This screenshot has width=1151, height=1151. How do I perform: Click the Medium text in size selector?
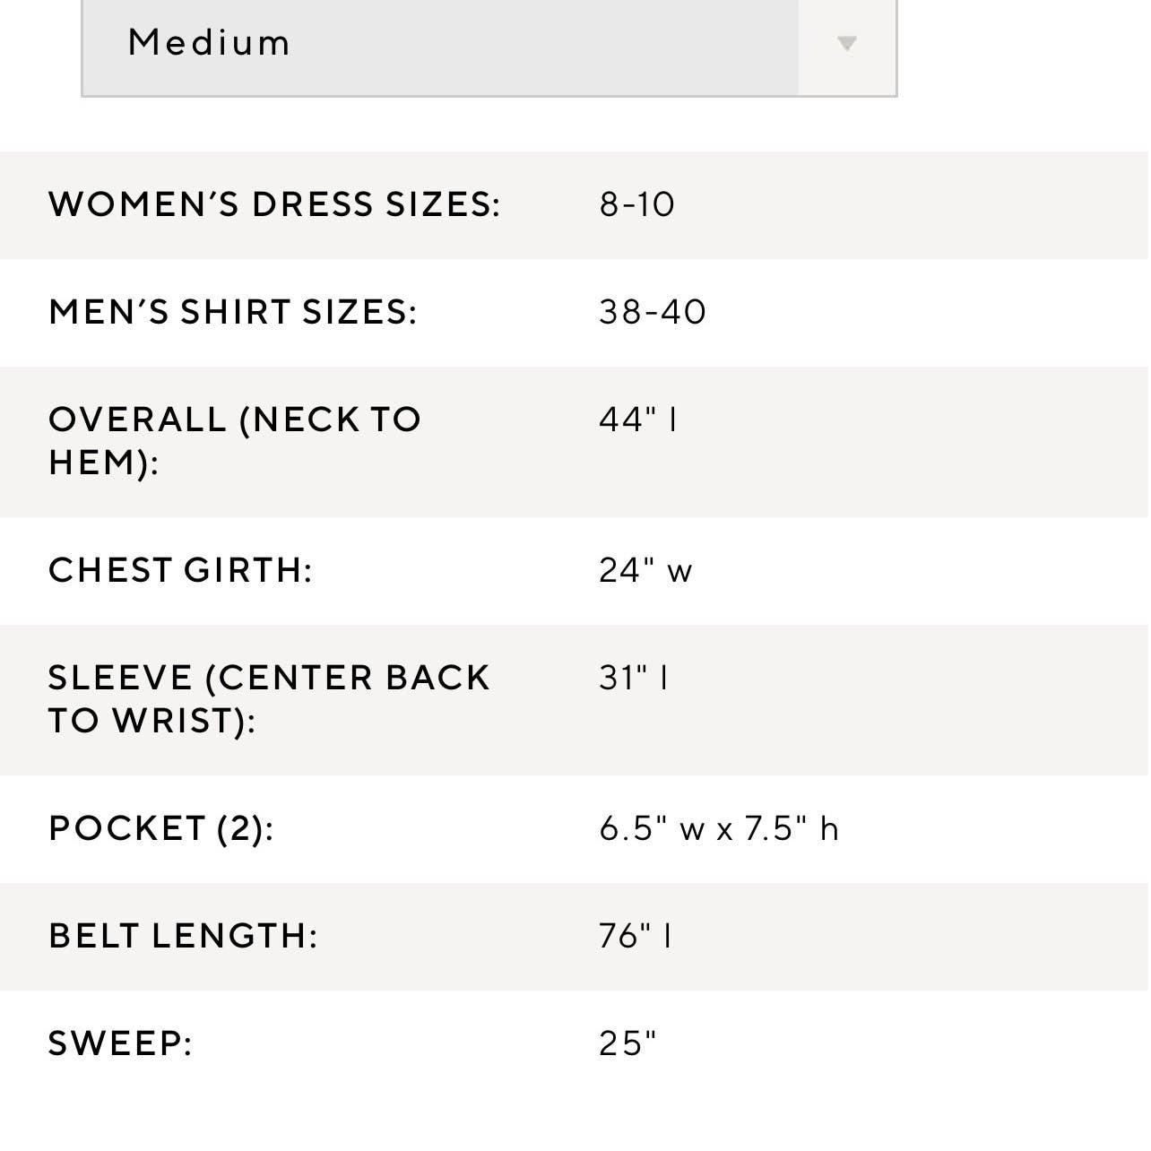coord(209,43)
